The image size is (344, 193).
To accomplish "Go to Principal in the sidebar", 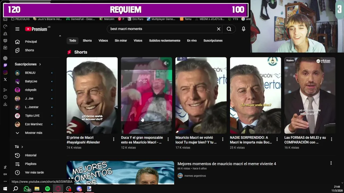I will [x=35, y=42].
